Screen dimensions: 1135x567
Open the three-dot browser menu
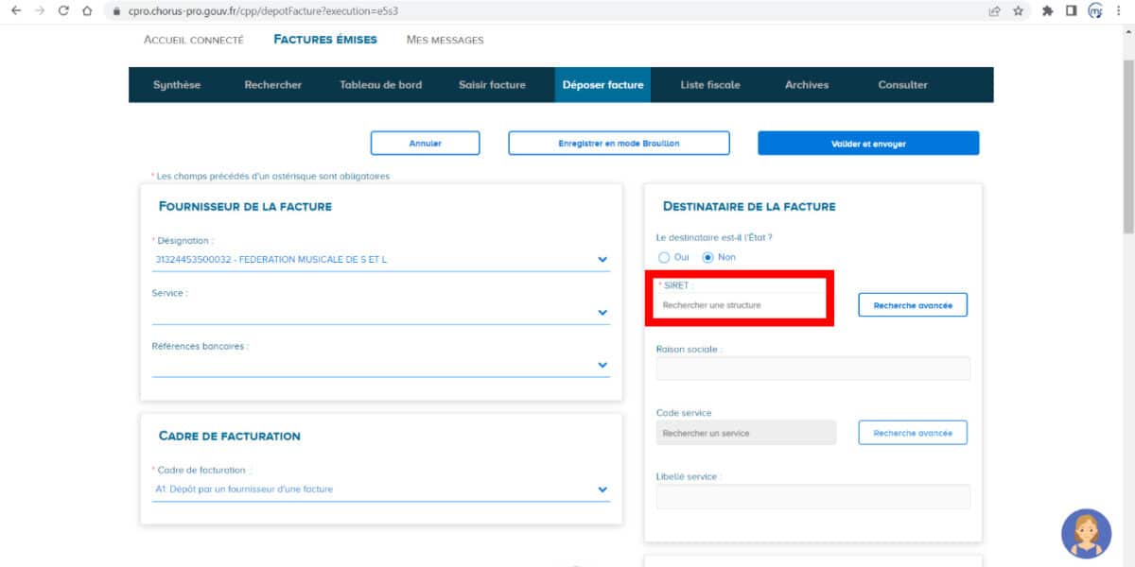1122,13
